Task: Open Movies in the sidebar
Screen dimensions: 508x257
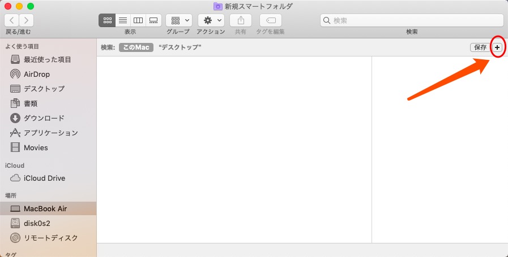Action: (48, 147)
